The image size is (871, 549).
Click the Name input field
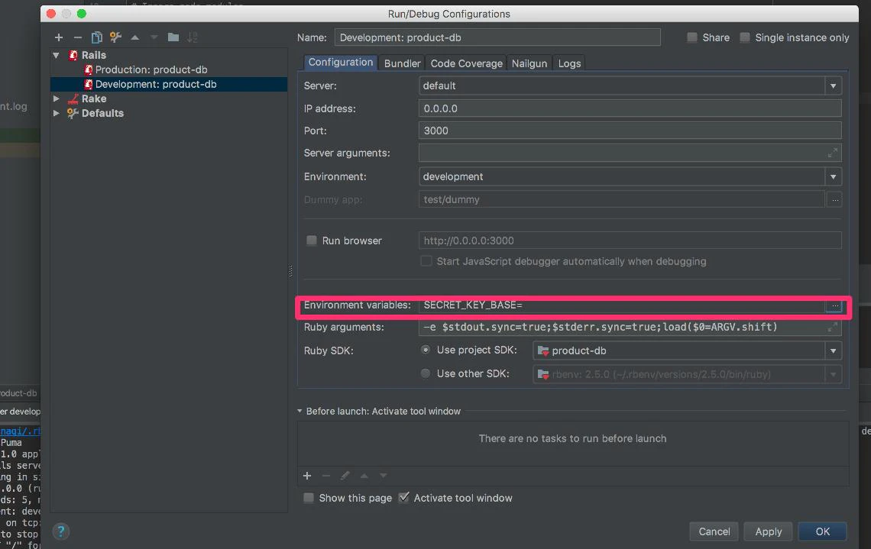497,37
